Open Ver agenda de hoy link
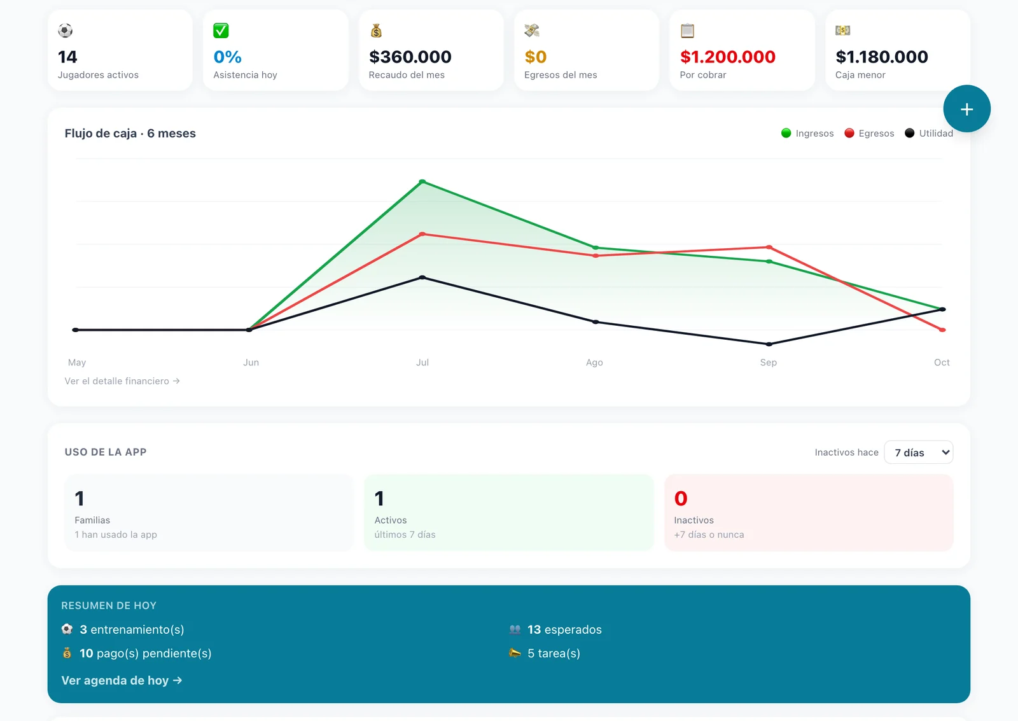Viewport: 1018px width, 721px height. 122,680
